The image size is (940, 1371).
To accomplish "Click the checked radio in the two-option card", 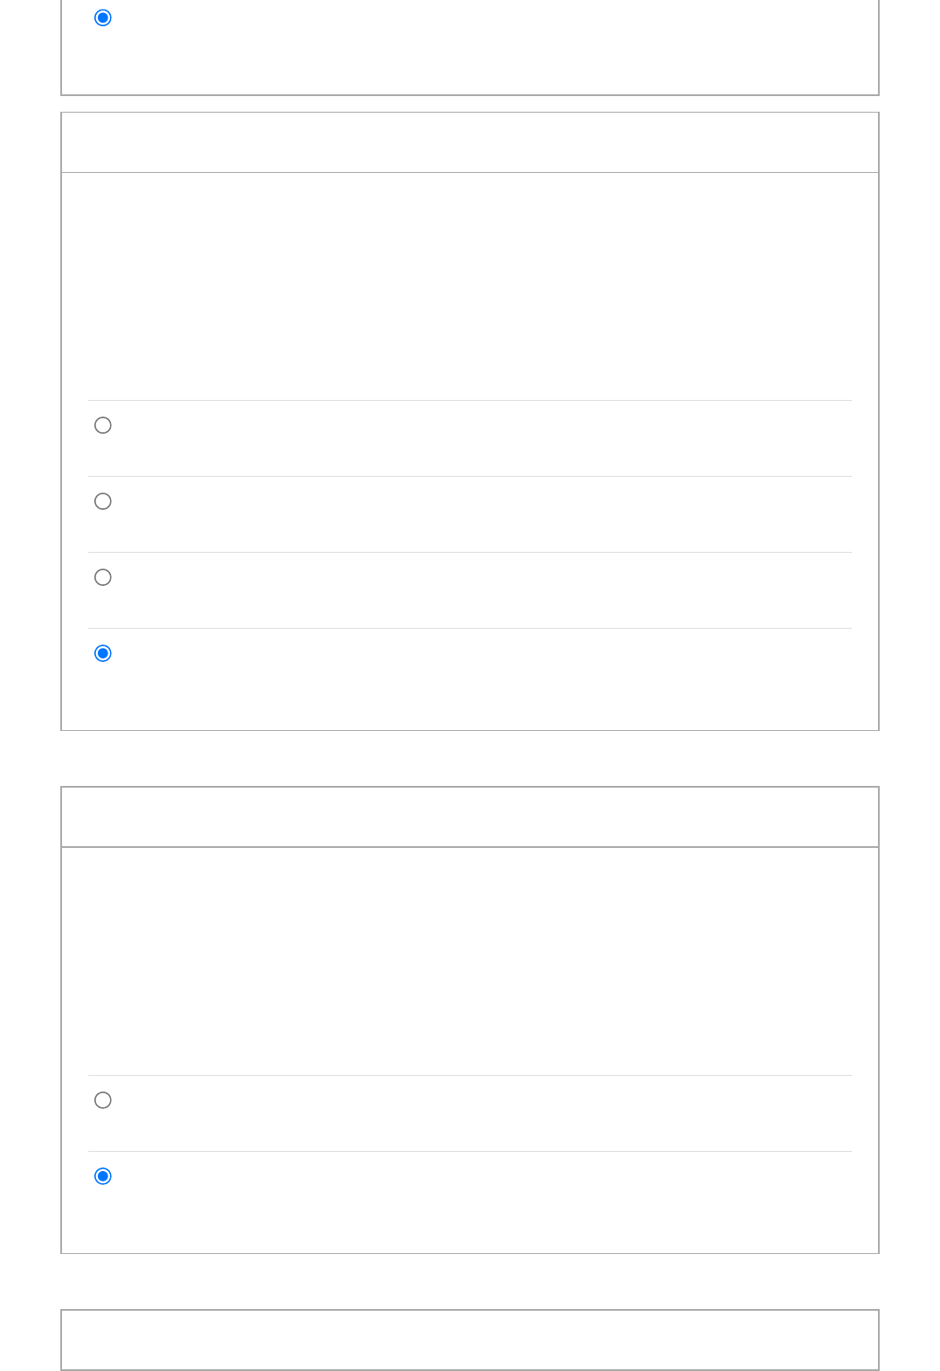I will [103, 1176].
